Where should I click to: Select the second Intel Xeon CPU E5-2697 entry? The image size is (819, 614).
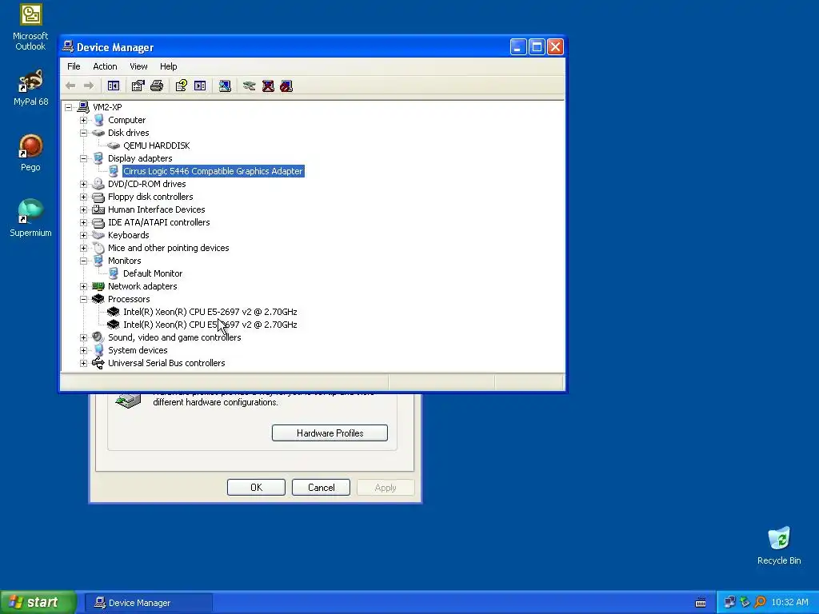coord(210,325)
